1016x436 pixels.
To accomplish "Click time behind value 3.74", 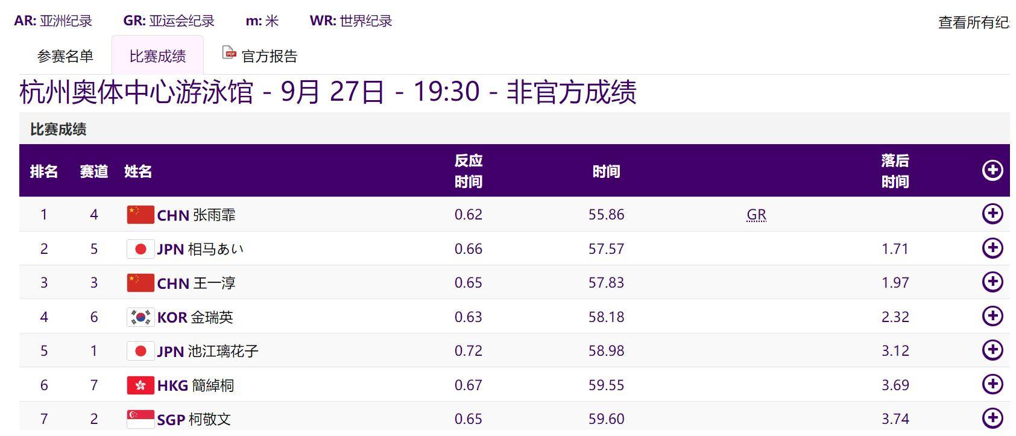I will point(895,419).
